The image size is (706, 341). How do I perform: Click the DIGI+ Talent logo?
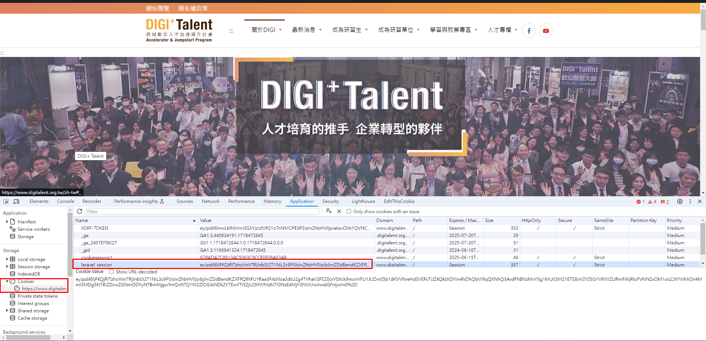click(179, 30)
